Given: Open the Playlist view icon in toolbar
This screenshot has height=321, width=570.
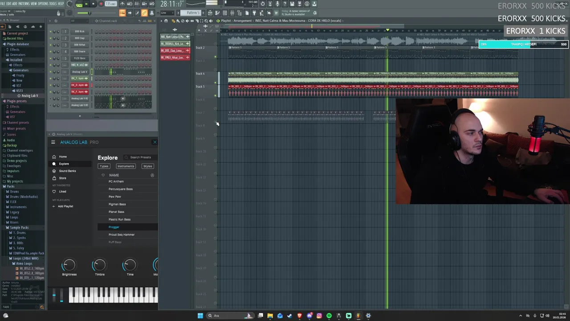Looking at the screenshot, I should [210, 13].
